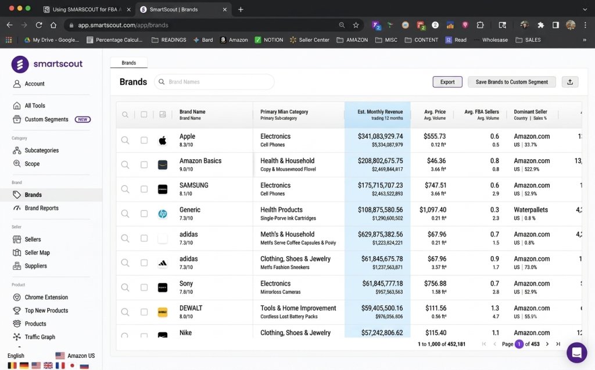
Task: Click magnifier icon in SAMSUNG row
Action: 125,189
